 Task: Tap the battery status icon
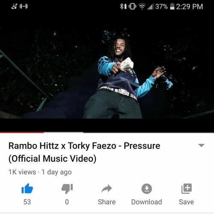pyautogui.click(x=172, y=6)
